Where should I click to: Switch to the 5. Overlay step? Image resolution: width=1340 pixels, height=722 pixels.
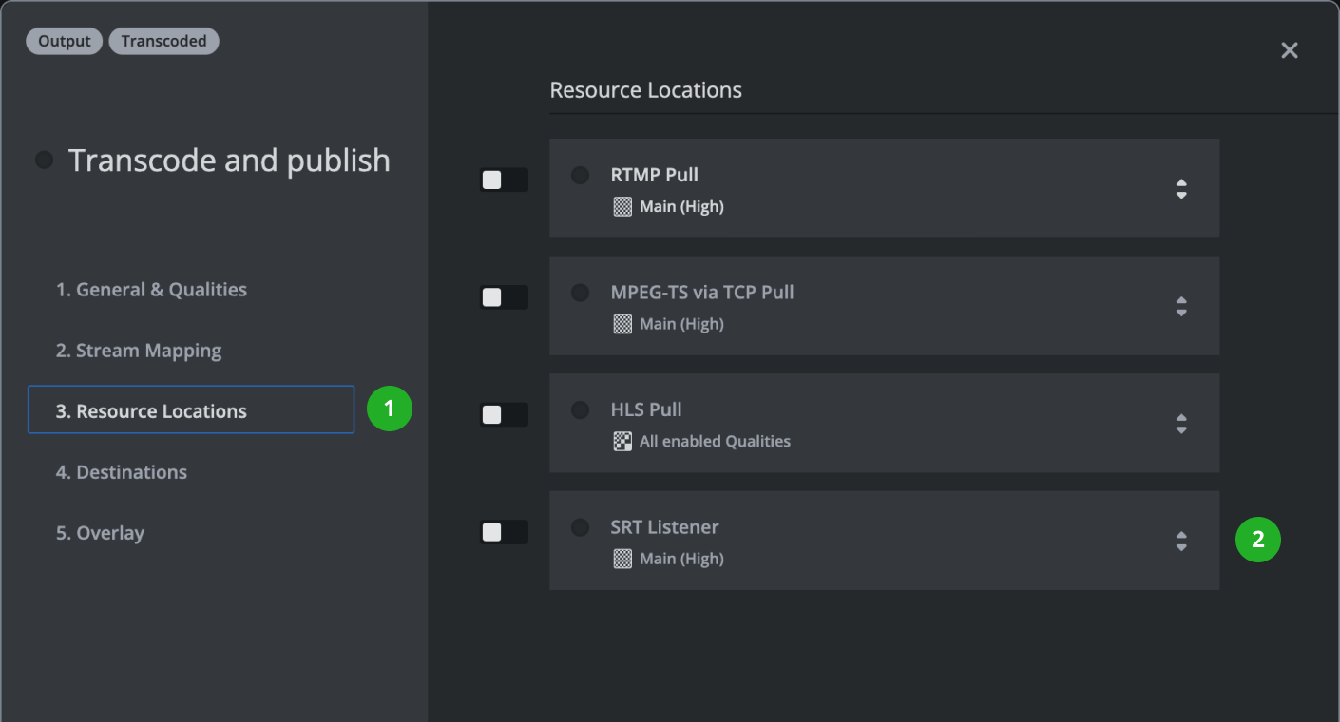click(x=100, y=532)
